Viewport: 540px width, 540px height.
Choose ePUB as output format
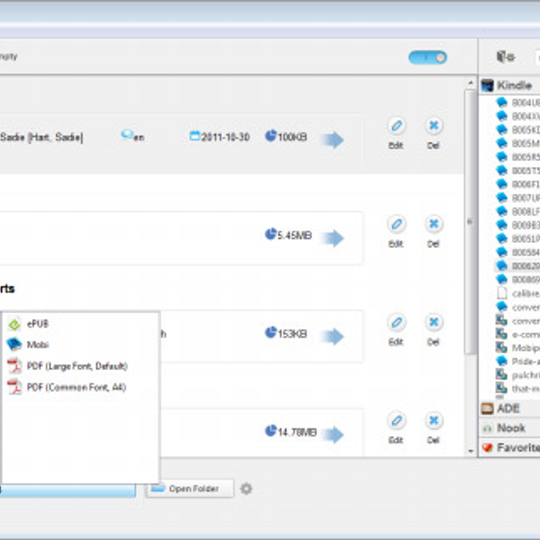click(80, 324)
